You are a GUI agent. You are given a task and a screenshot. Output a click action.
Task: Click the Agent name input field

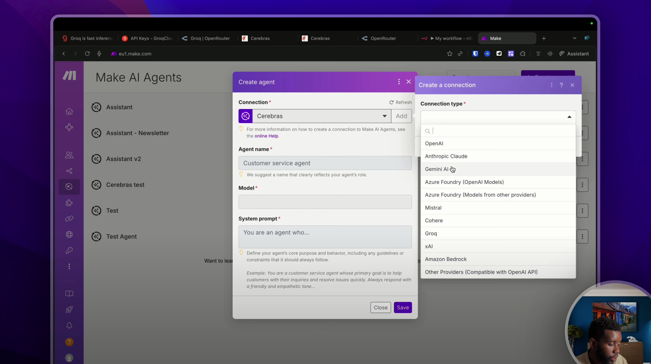tap(325, 163)
